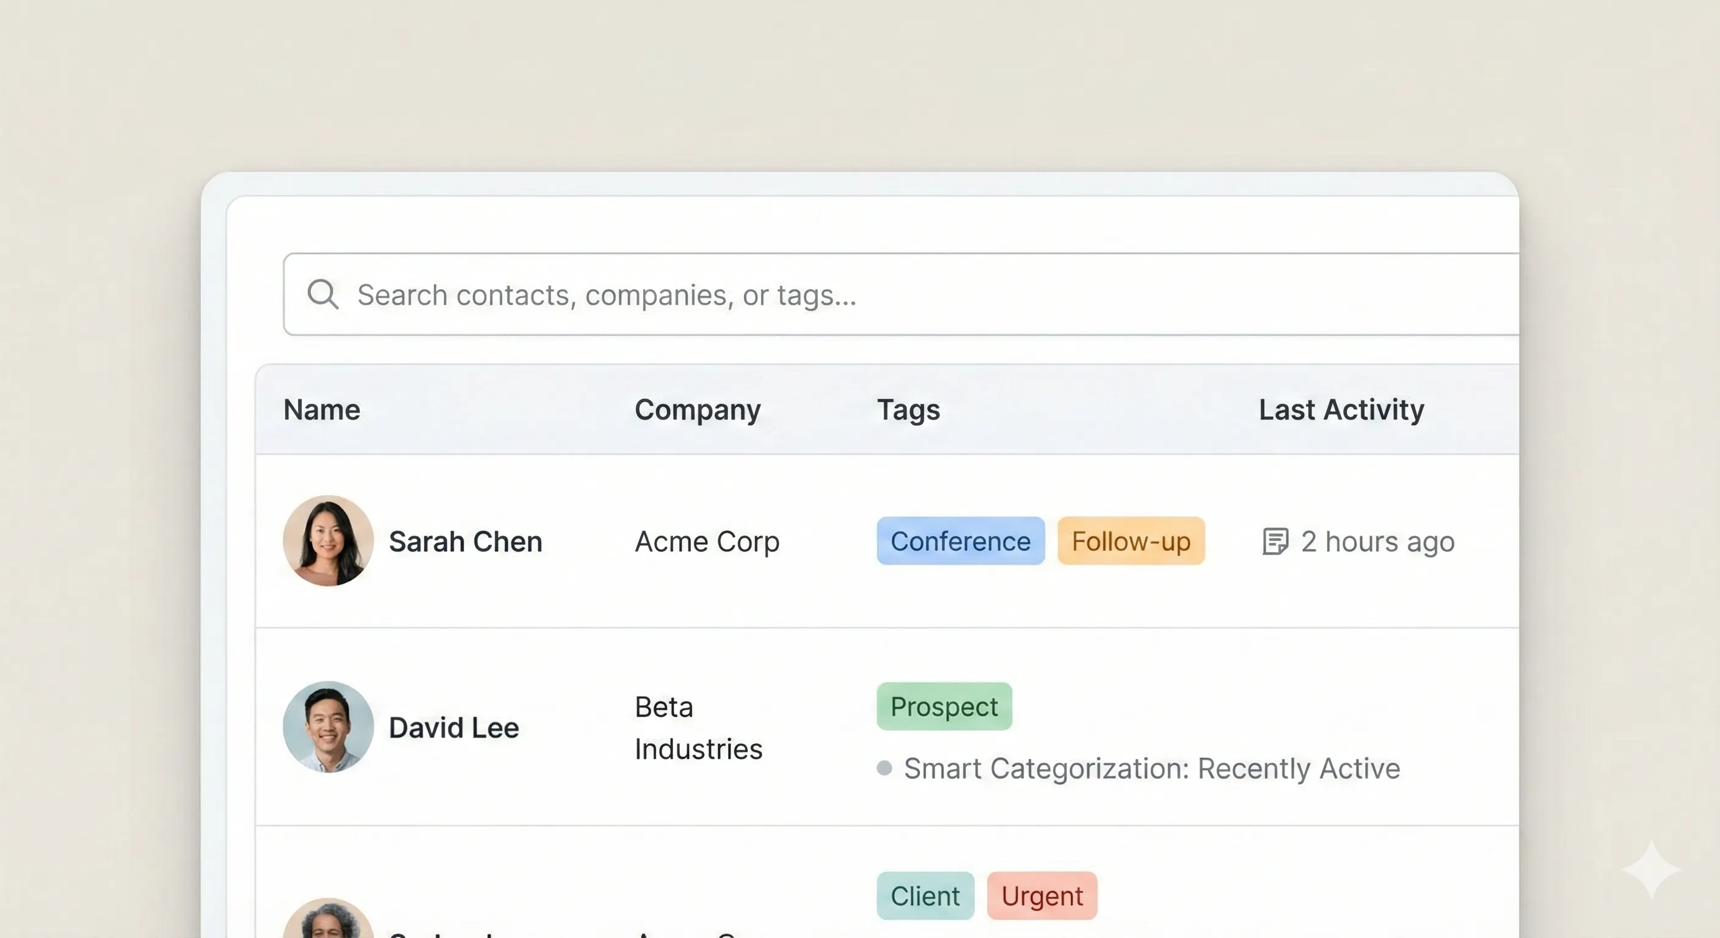Image resolution: width=1720 pixels, height=938 pixels.
Task: Open the Sarah Chen contact name
Action: [465, 542]
